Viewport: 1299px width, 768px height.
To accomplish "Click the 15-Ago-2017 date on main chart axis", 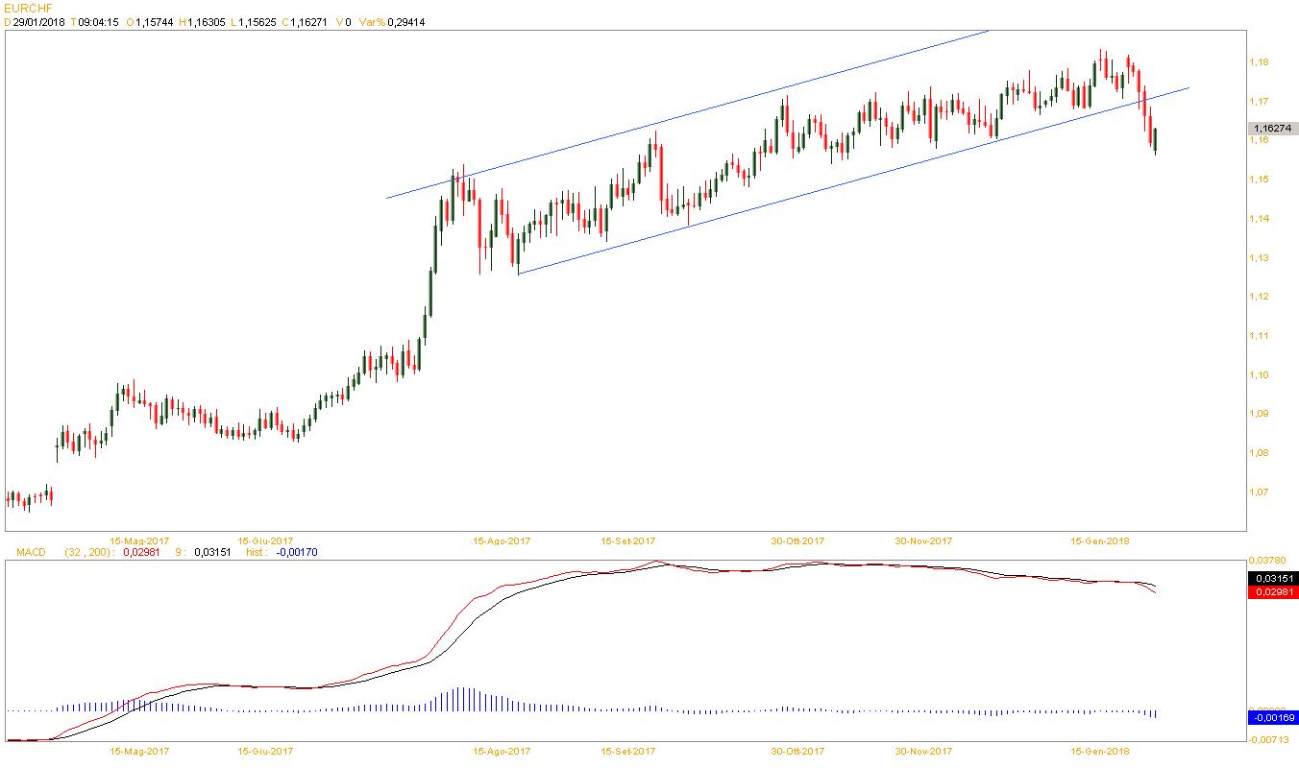I will (x=502, y=541).
